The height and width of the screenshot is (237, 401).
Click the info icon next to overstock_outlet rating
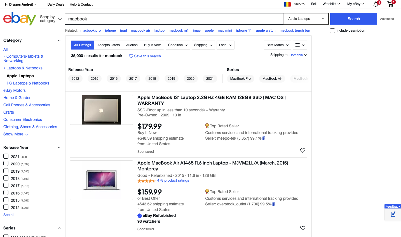coord(274,204)
